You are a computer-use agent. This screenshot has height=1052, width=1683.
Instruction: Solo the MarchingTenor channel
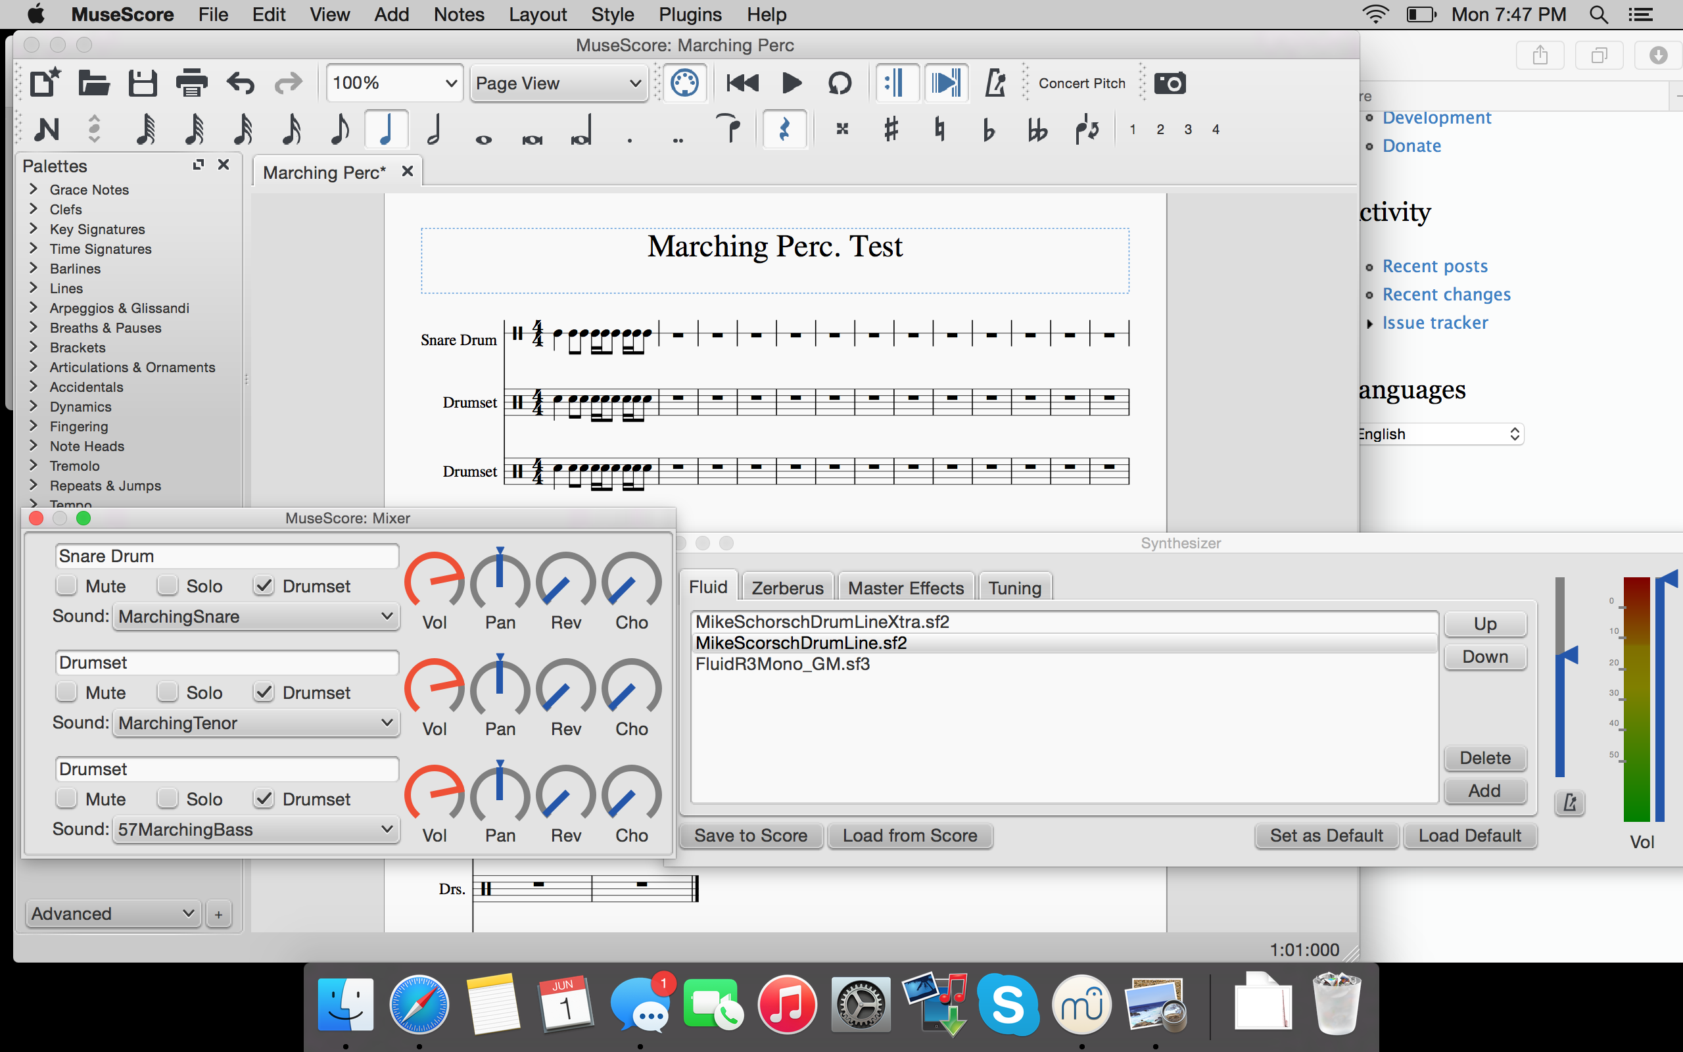pos(168,692)
